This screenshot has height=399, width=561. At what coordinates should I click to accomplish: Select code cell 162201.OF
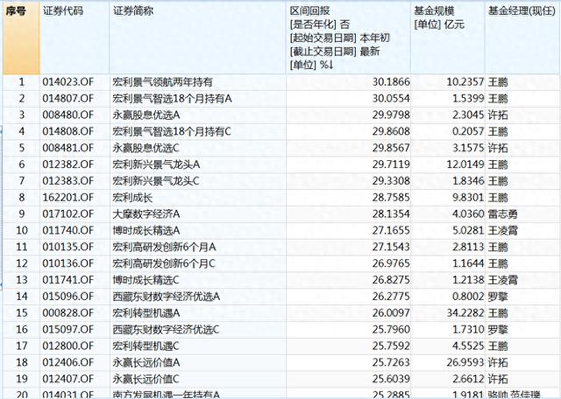coord(68,198)
